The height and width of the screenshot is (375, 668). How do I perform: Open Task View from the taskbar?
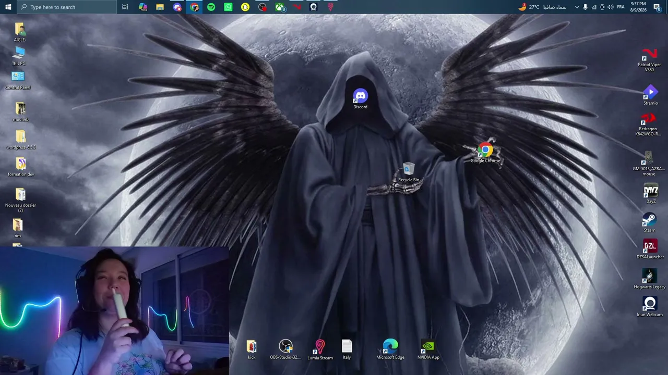(x=125, y=7)
